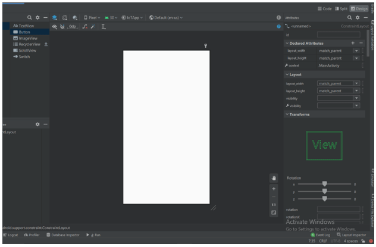
Task: Switch to the Code view tab
Action: point(324,8)
